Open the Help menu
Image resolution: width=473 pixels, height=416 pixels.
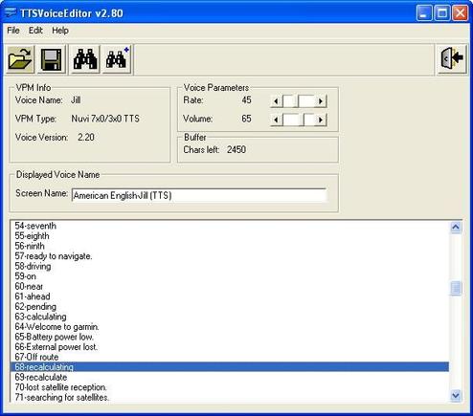tap(60, 31)
